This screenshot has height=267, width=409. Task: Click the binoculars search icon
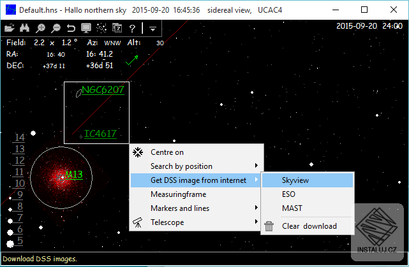coord(24,28)
